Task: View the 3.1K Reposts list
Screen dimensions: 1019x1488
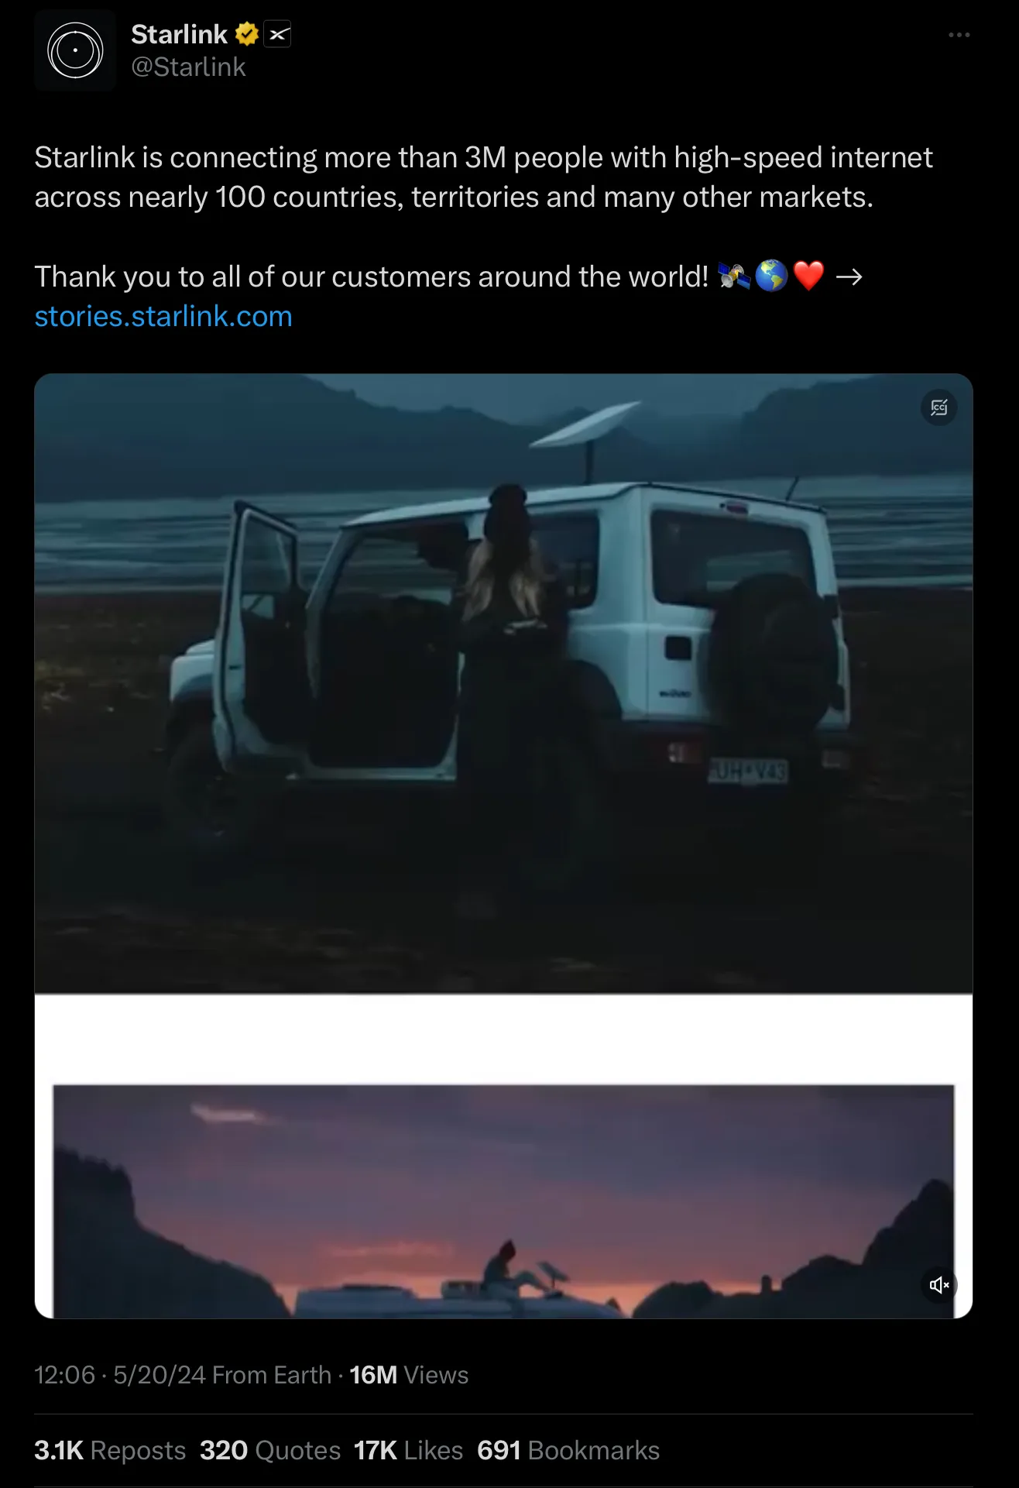Action: (110, 1450)
